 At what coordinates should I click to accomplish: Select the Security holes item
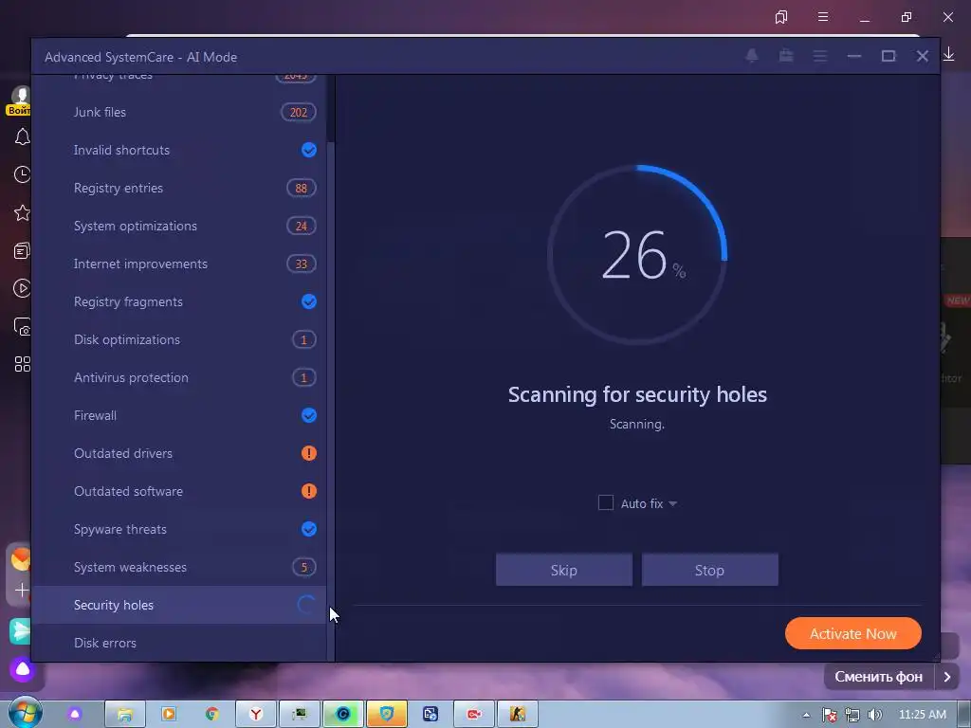click(178, 605)
